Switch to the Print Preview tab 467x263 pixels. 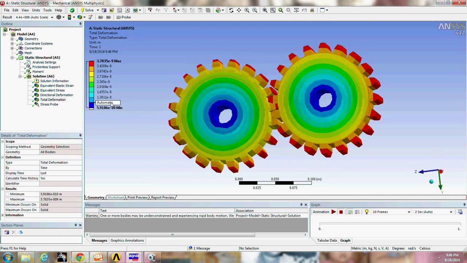138,198
